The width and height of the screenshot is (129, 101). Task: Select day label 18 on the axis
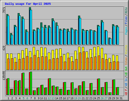(x=72, y=98)
